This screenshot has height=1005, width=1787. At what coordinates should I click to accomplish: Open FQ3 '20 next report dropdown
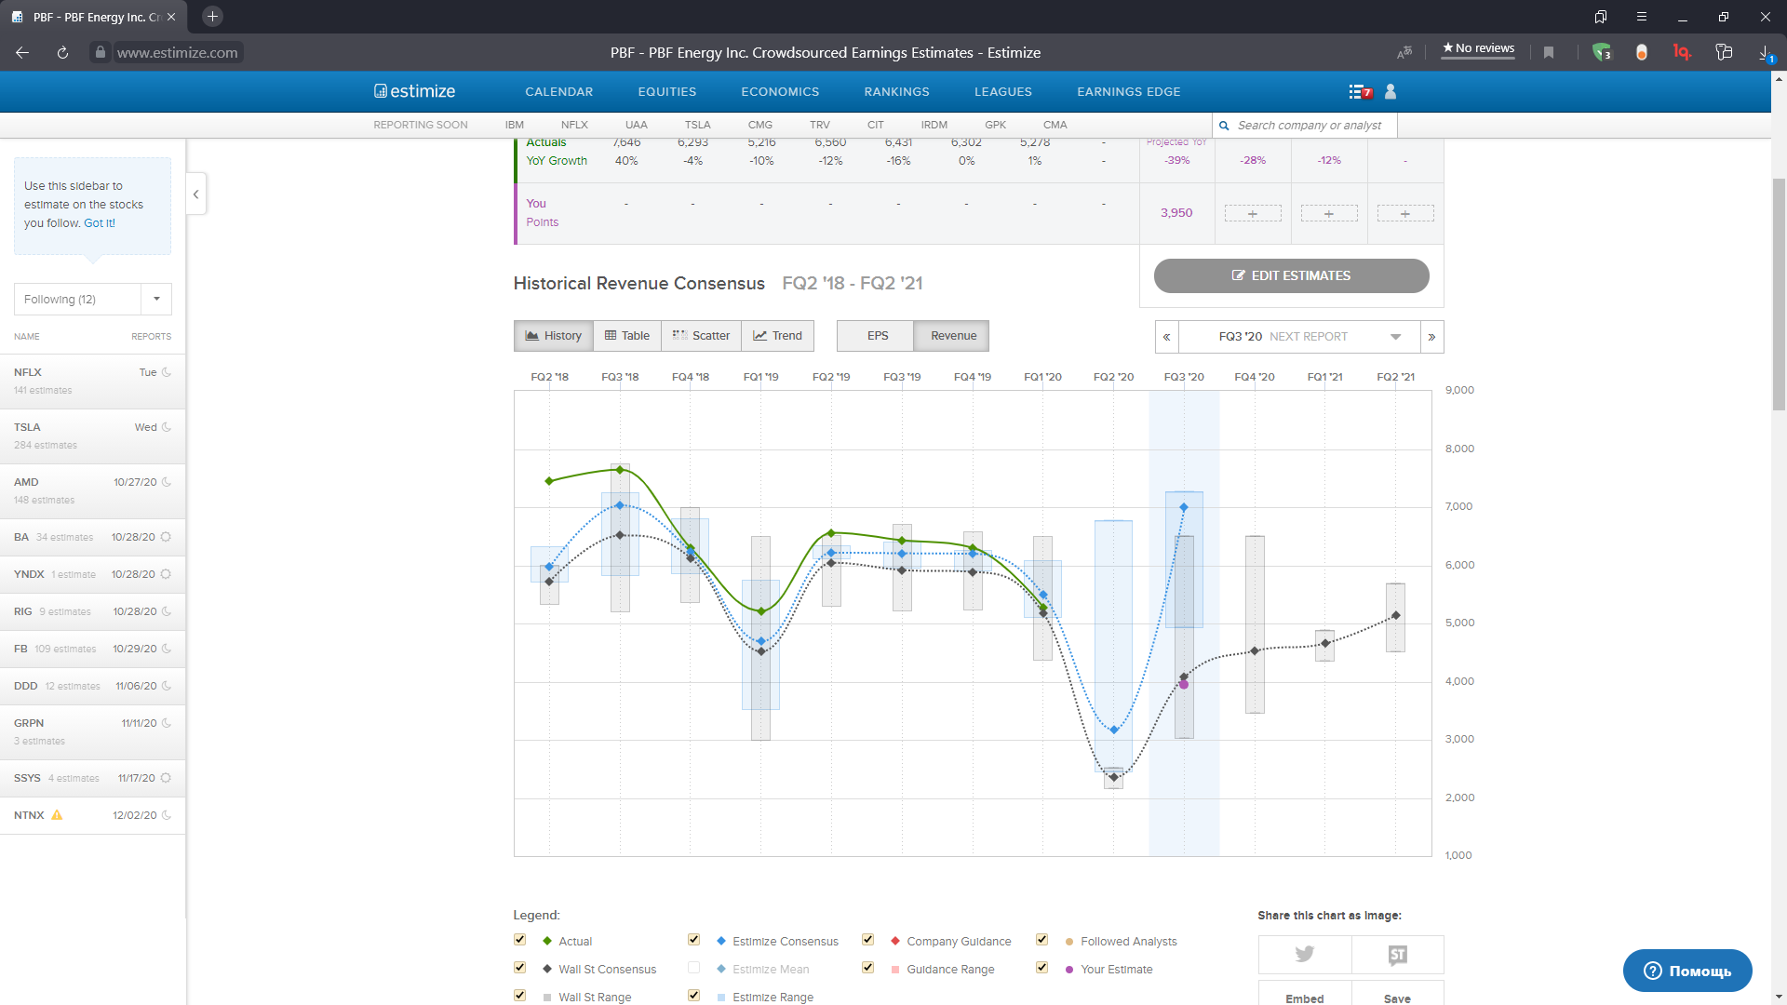[x=1299, y=337]
